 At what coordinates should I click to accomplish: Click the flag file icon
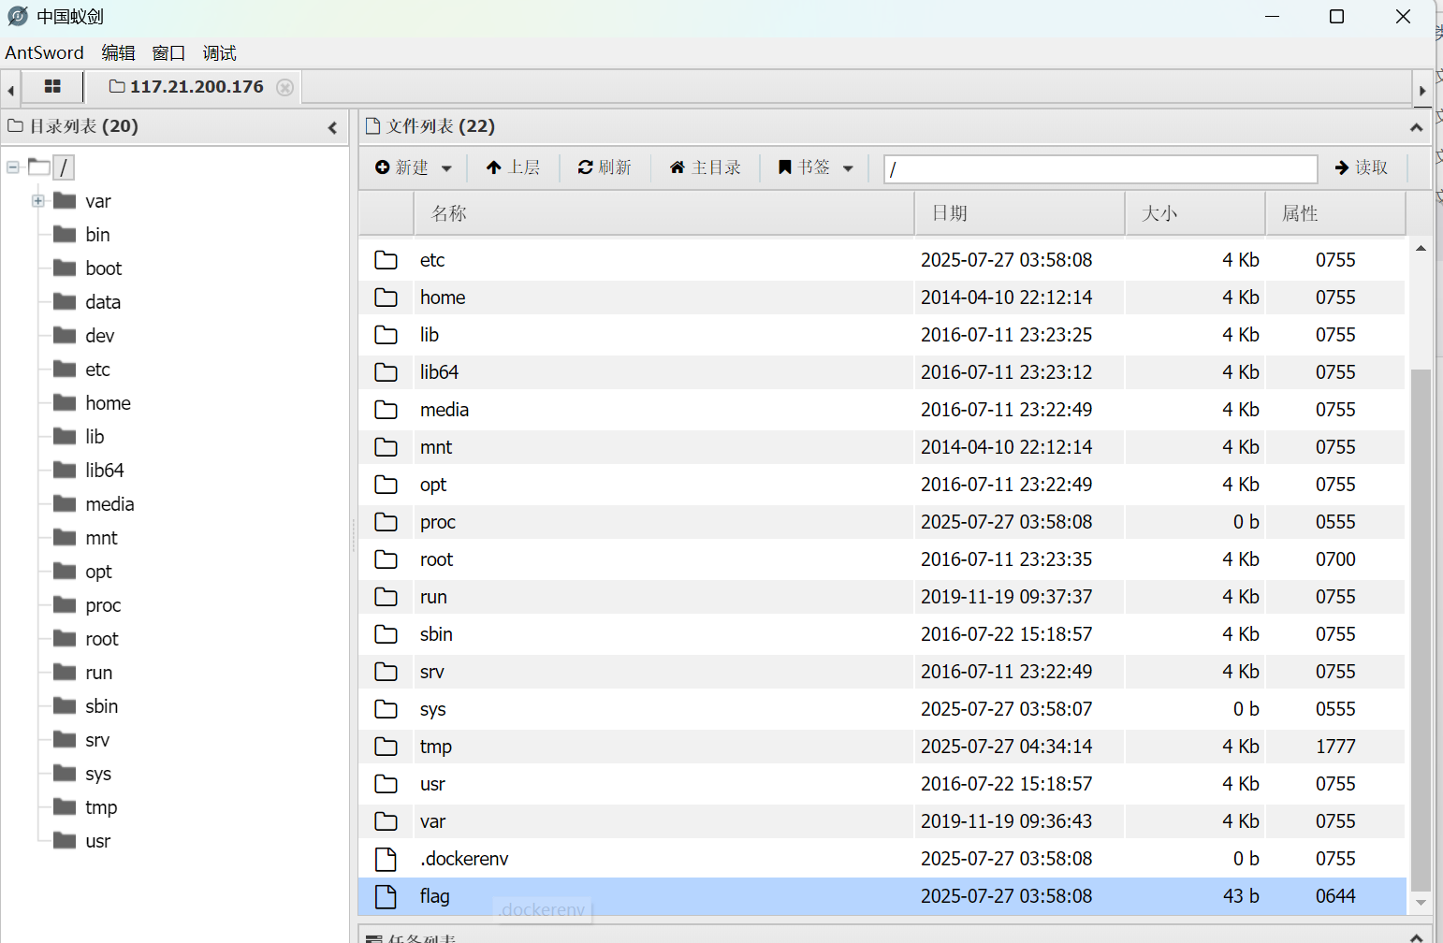(x=386, y=896)
